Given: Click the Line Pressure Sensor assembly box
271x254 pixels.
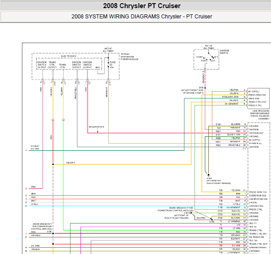Looking at the screenshot, I should 258,98.
